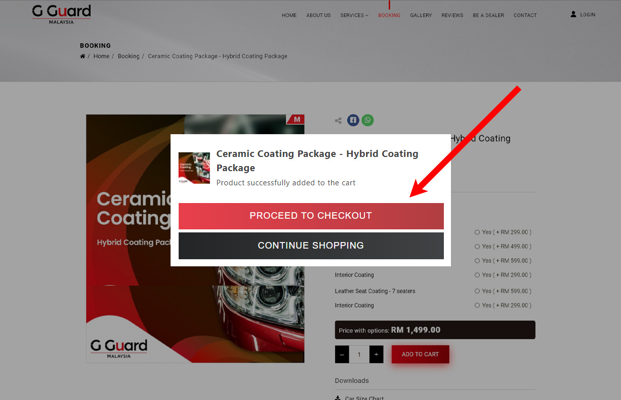
Task: Click the Car Size Chart download icon
Action: (x=338, y=398)
